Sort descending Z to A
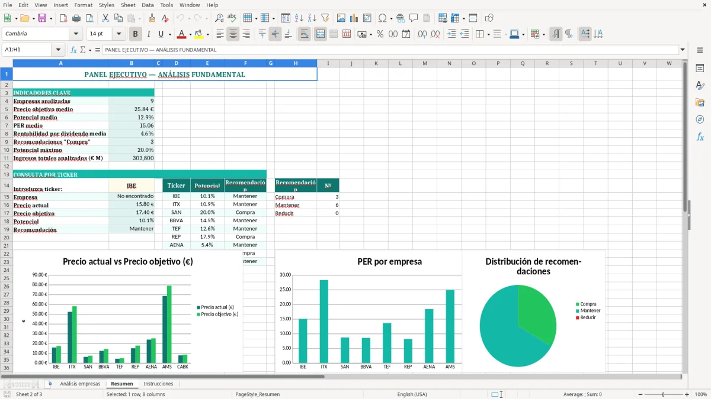Image resolution: width=711 pixels, height=399 pixels. point(312,18)
